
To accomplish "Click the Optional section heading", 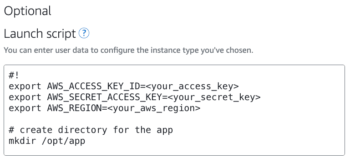I will point(28,11).
